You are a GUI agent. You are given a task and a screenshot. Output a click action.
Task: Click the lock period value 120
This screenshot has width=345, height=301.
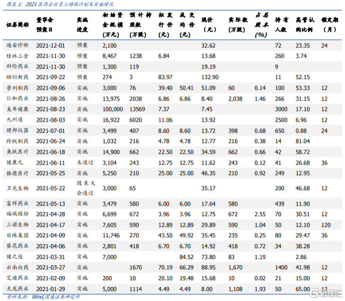[326, 225]
